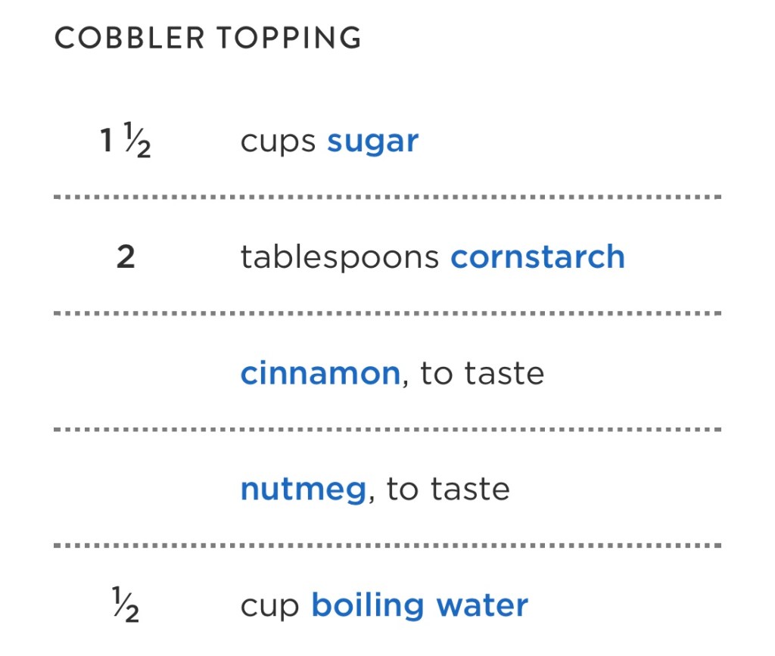Screen dimensions: 775x656
Task: Click the dotted divider below the cinnamon row
Action: click(x=387, y=430)
